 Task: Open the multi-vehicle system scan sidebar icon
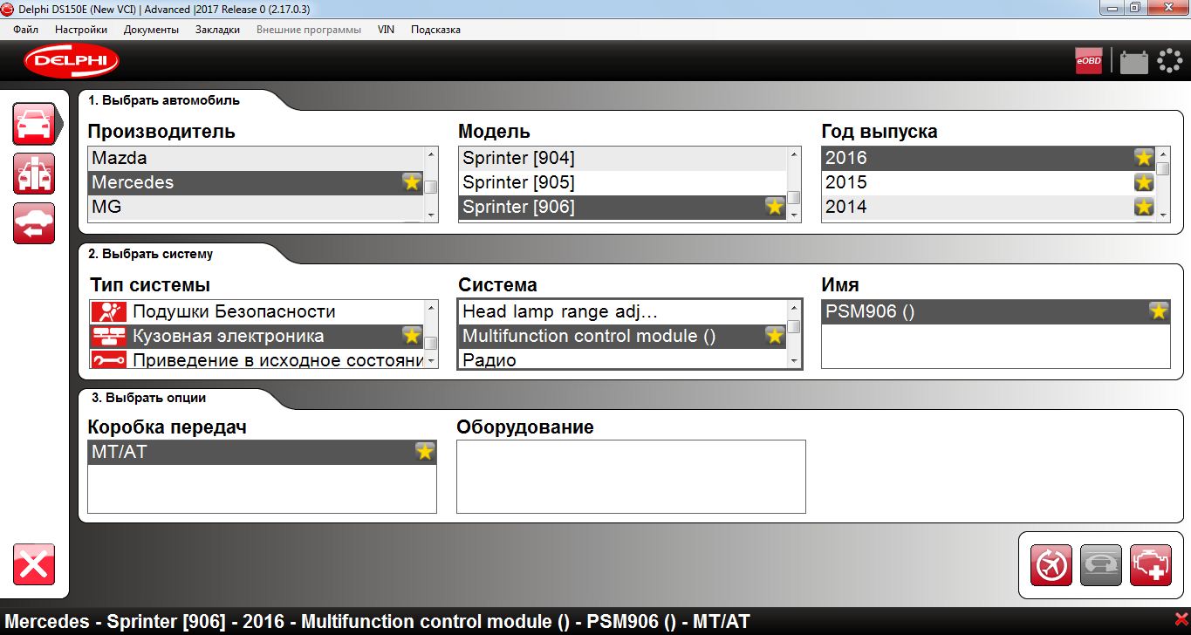pos(34,174)
